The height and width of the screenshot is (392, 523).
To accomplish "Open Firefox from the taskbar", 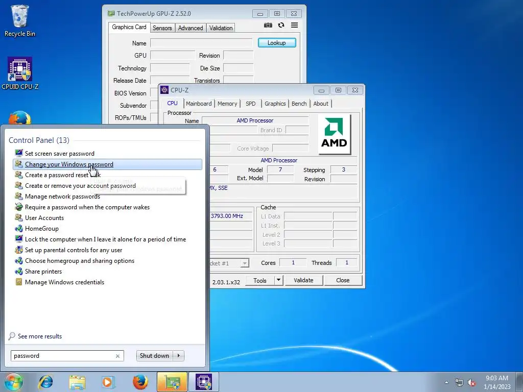I will [140, 382].
